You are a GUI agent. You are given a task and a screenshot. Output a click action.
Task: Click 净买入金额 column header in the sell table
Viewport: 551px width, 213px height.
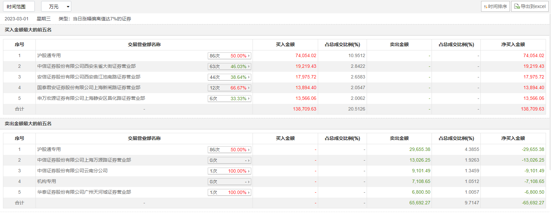pyautogui.click(x=513, y=139)
